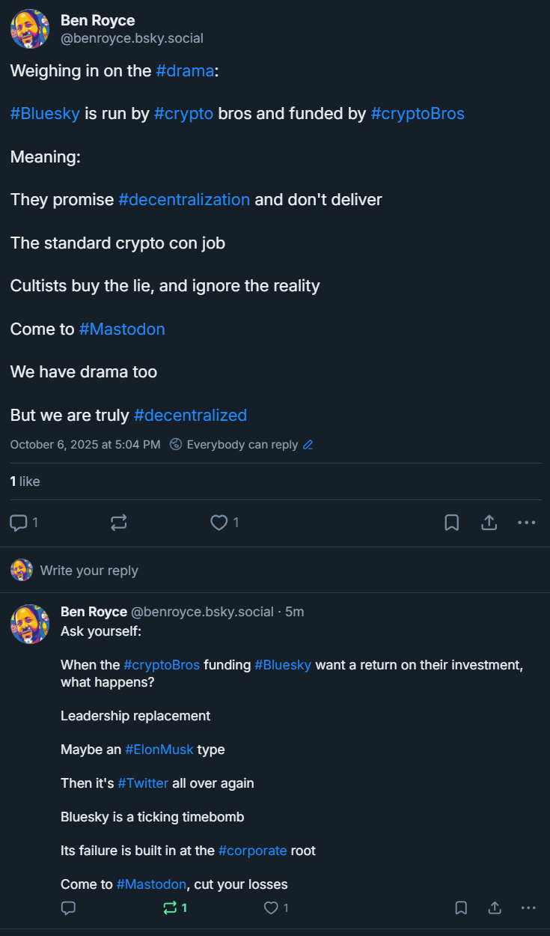Open more options on the reply post
This screenshot has width=550, height=936.
[528, 908]
